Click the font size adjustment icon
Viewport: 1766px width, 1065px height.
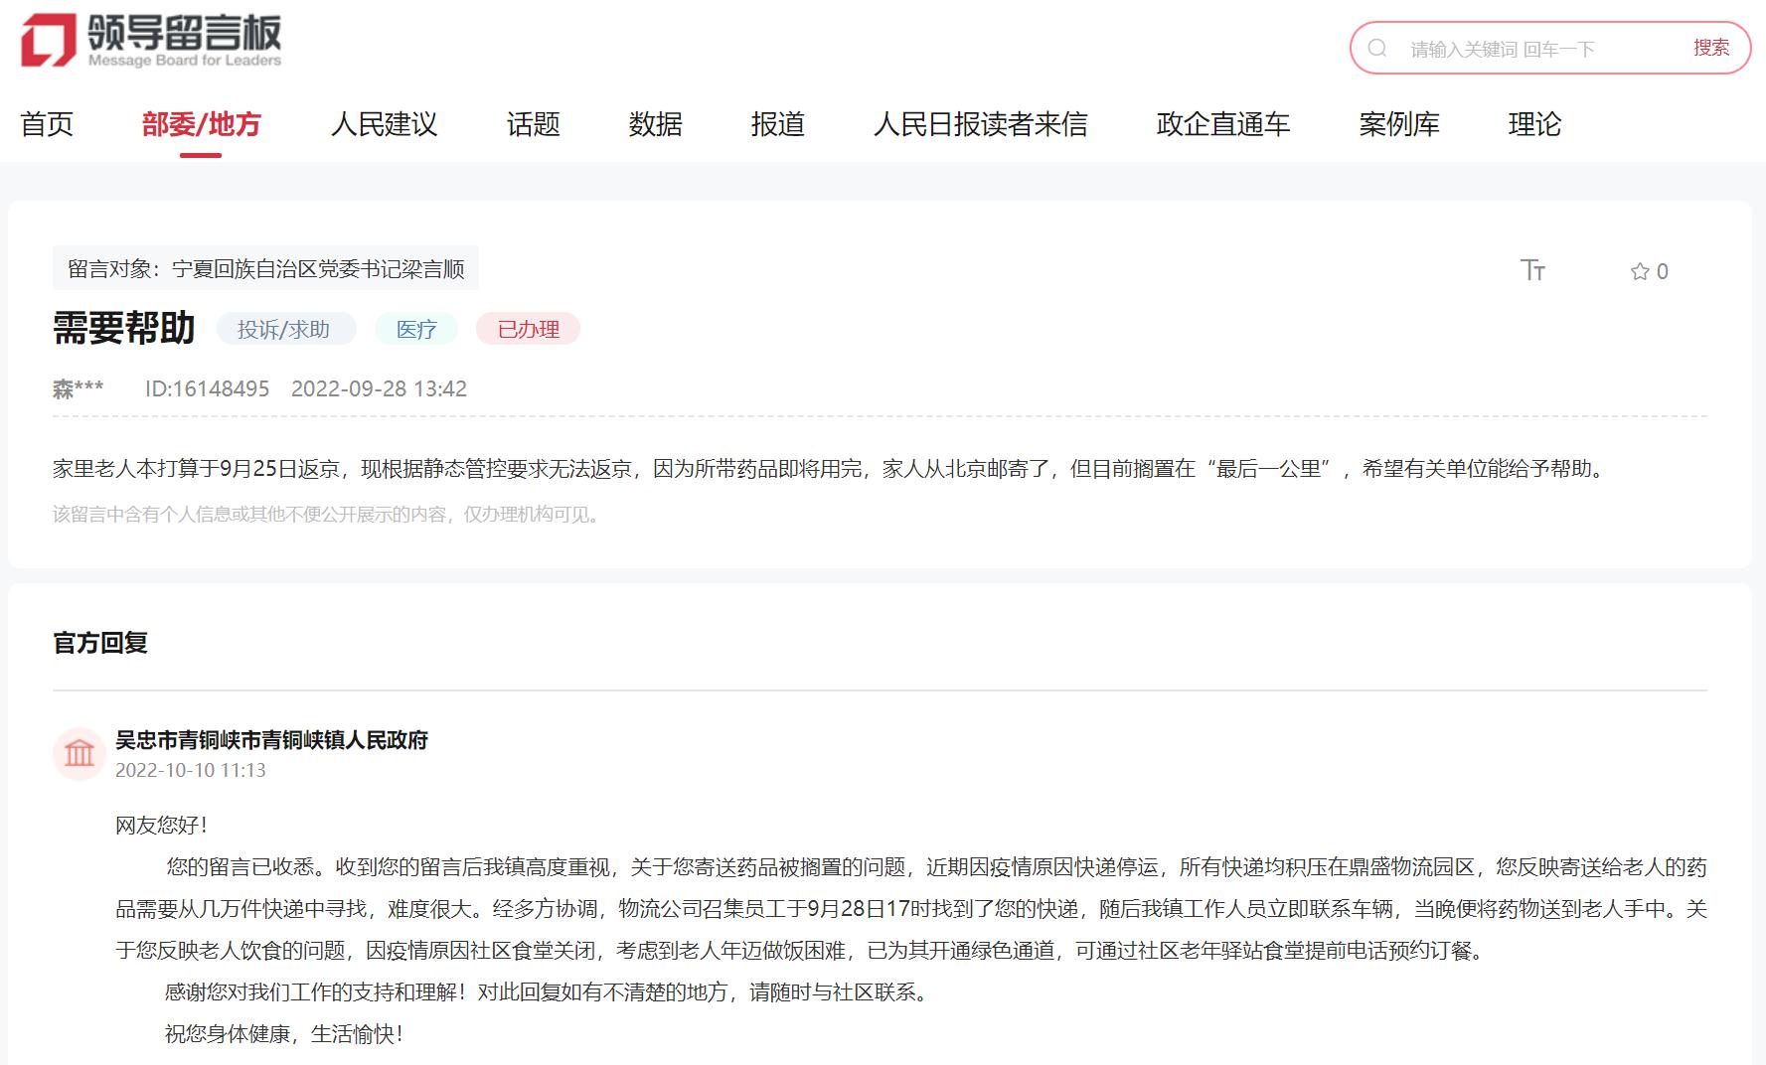click(x=1532, y=270)
